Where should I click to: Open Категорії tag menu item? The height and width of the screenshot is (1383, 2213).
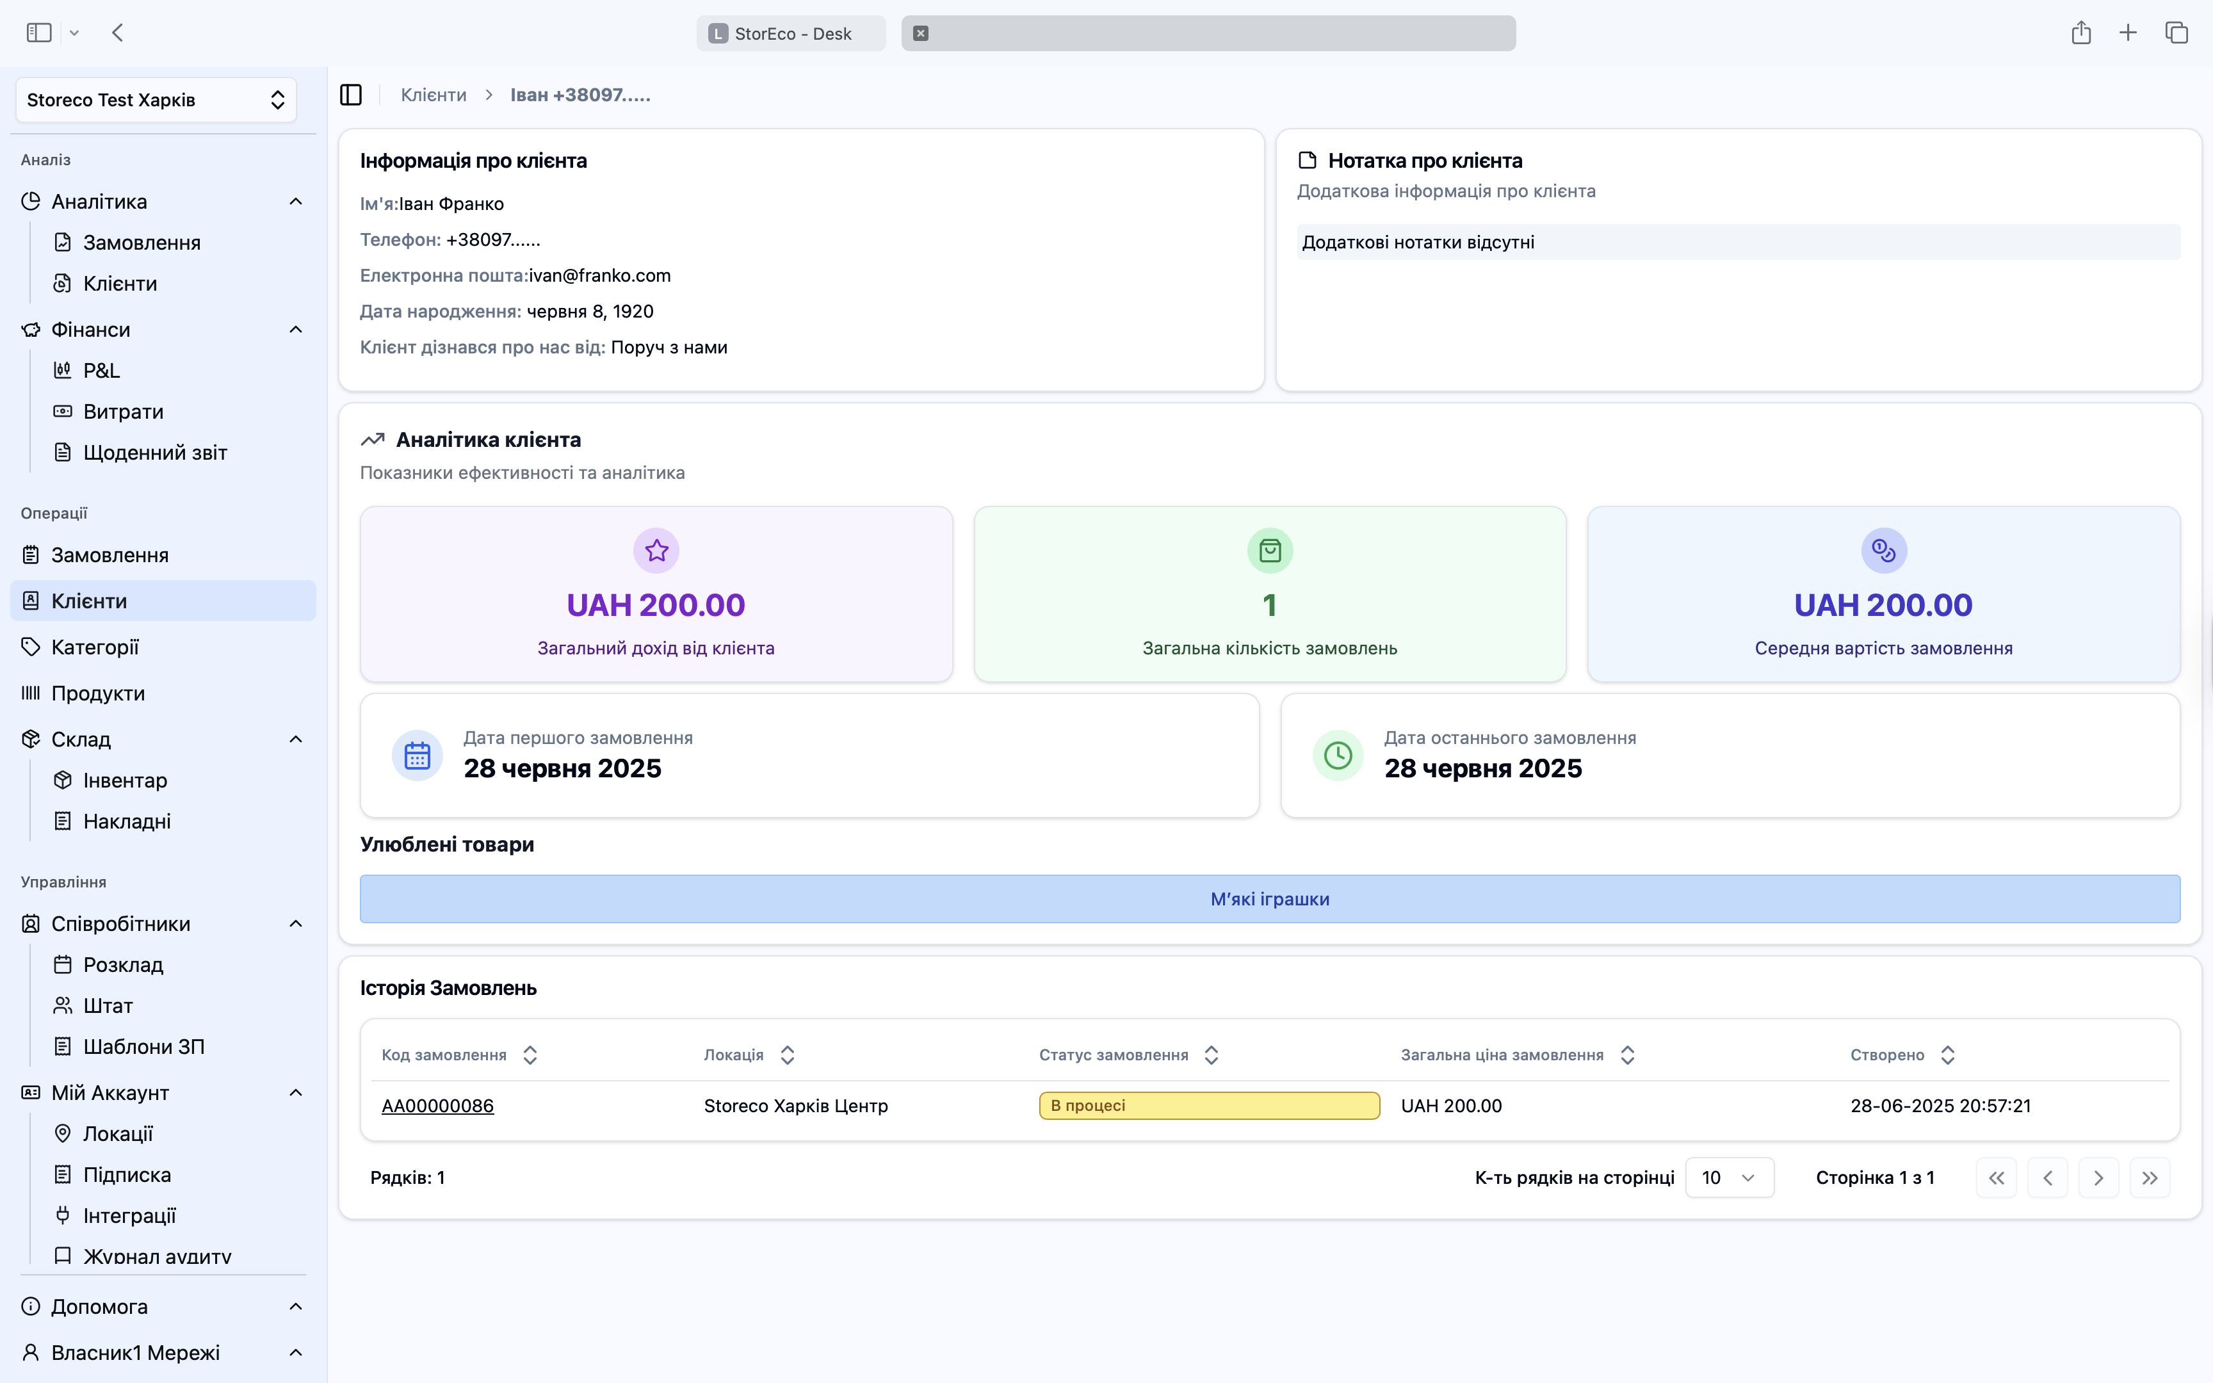tap(95, 647)
